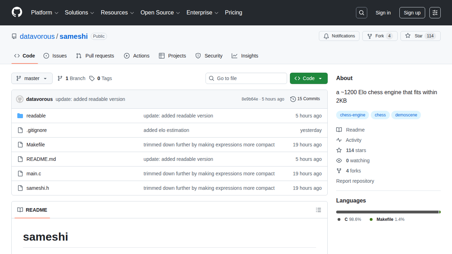Open the Pull requests tab
This screenshot has width=452, height=254.
click(x=95, y=56)
